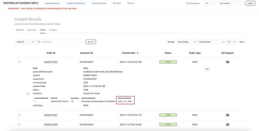Screen dimensions: 259x131
Task: Open order ID link D9200110528
Action: (51, 124)
